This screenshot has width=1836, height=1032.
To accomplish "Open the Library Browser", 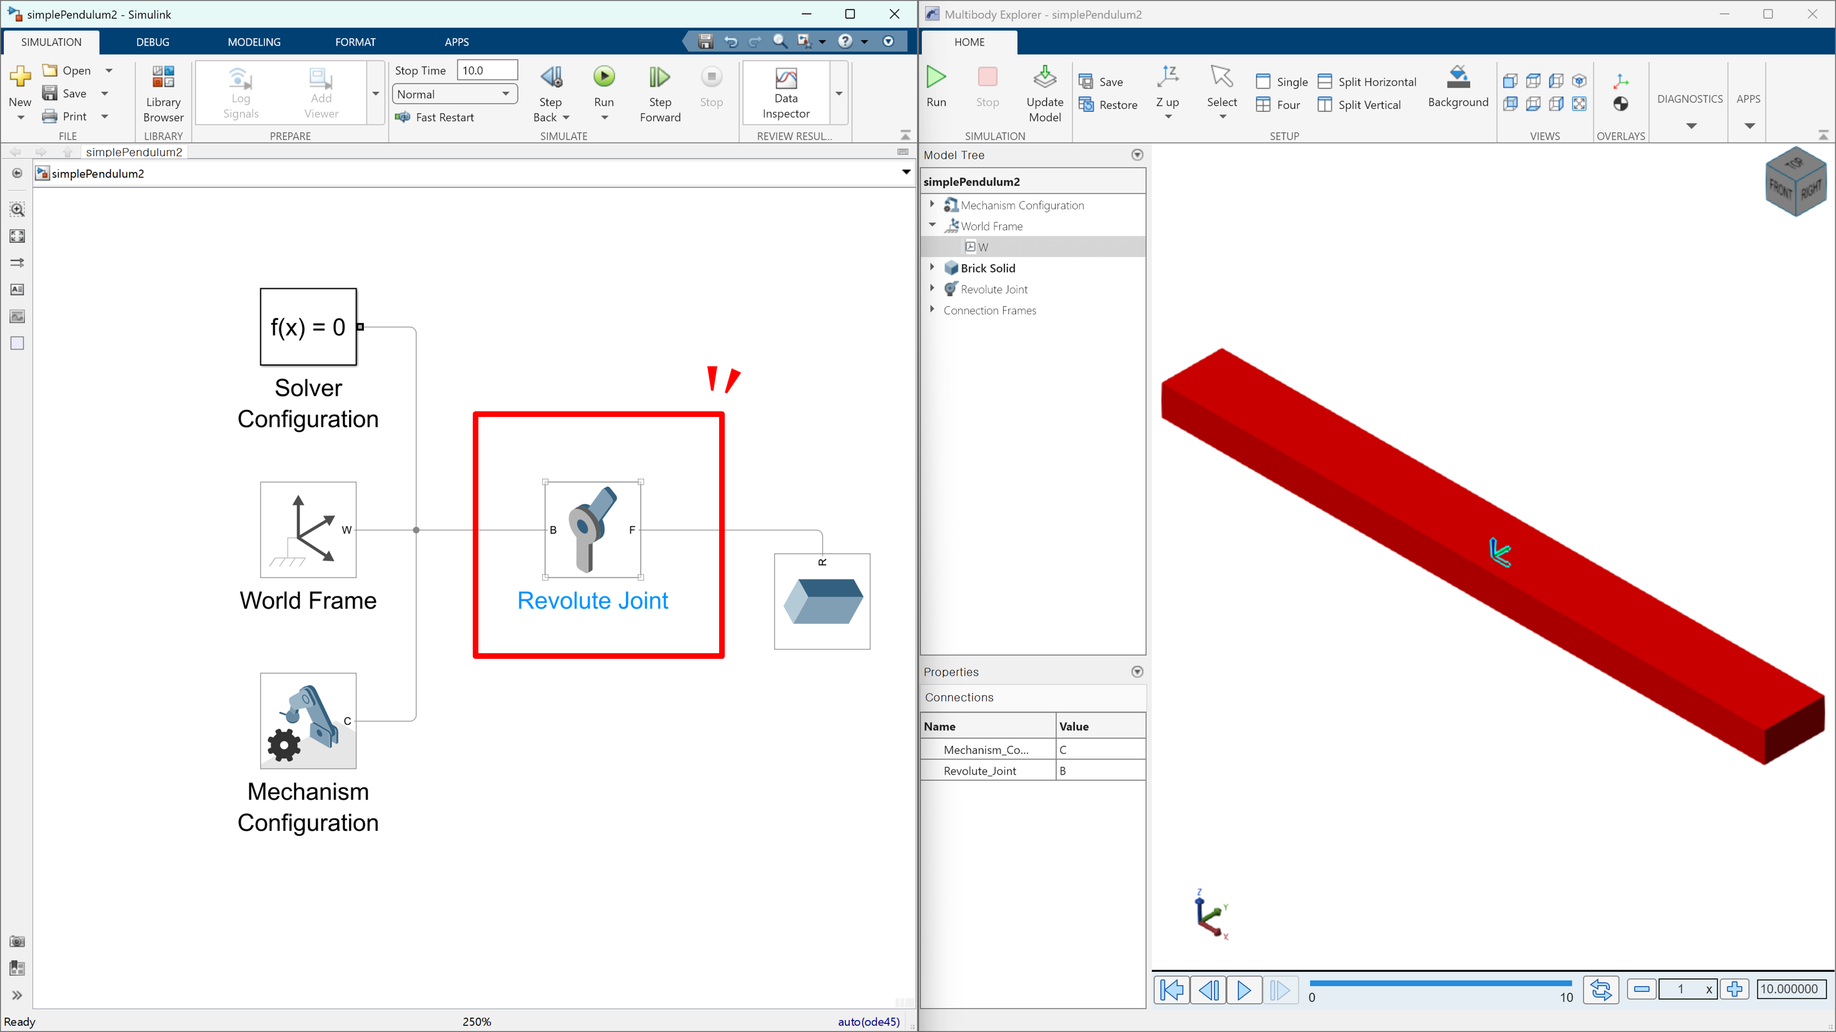I will click(163, 93).
